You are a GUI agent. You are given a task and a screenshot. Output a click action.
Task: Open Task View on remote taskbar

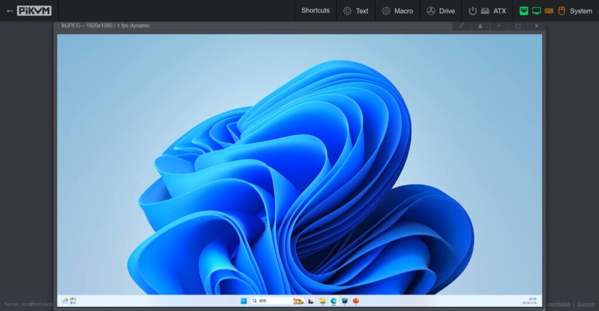(x=311, y=300)
